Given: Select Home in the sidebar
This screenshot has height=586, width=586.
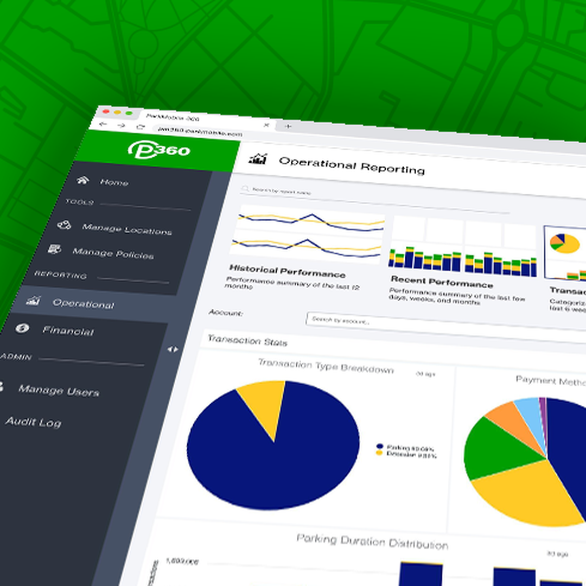Looking at the screenshot, I should point(115,183).
